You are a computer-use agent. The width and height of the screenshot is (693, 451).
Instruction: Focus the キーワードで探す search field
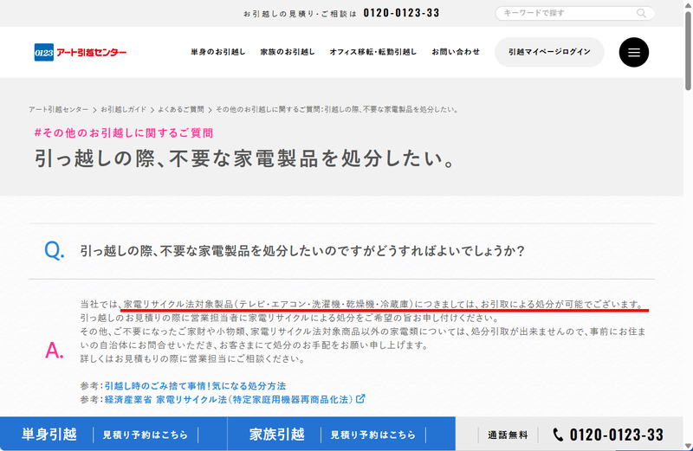(574, 13)
